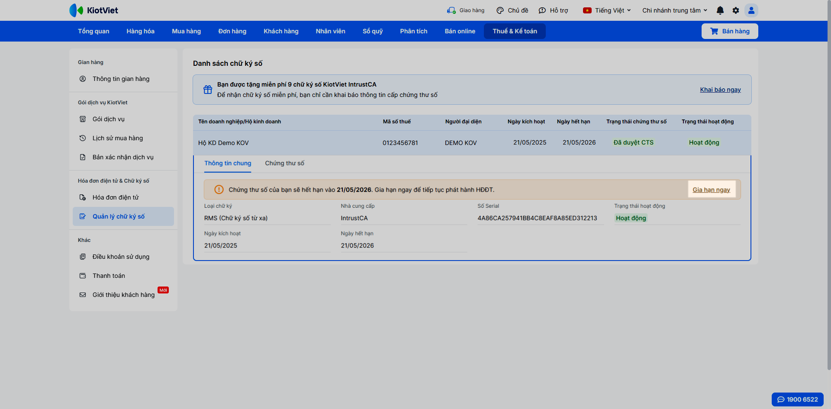Click the Hóa đơn điện tử invoice icon
The width and height of the screenshot is (831, 409).
tap(83, 197)
